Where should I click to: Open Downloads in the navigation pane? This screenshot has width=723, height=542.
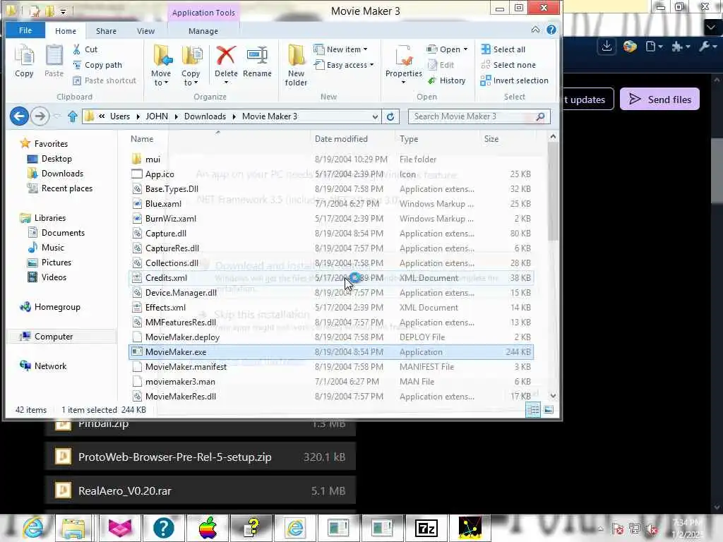[x=55, y=174]
